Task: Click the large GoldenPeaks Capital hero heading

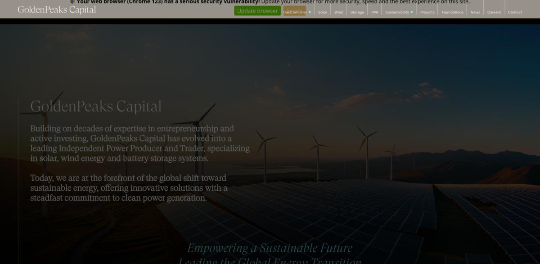Action: [x=96, y=107]
